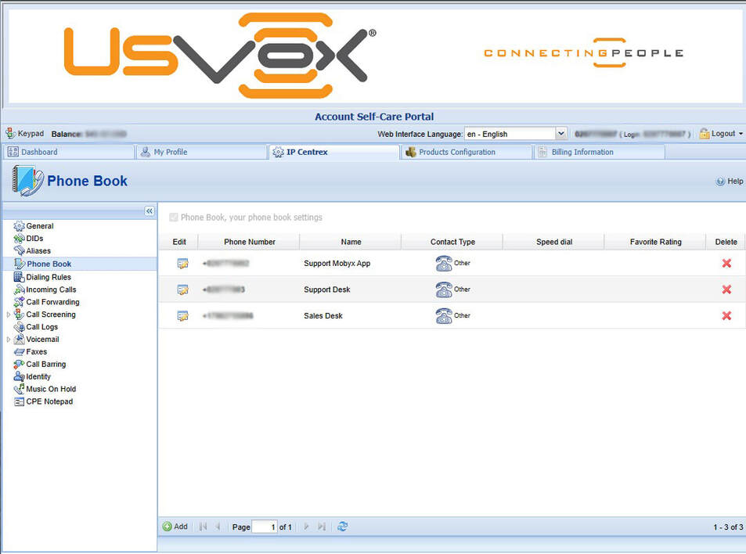Viewport: 746px width, 554px height.
Task: Click the Sales Desk contact type icon
Action: click(444, 315)
